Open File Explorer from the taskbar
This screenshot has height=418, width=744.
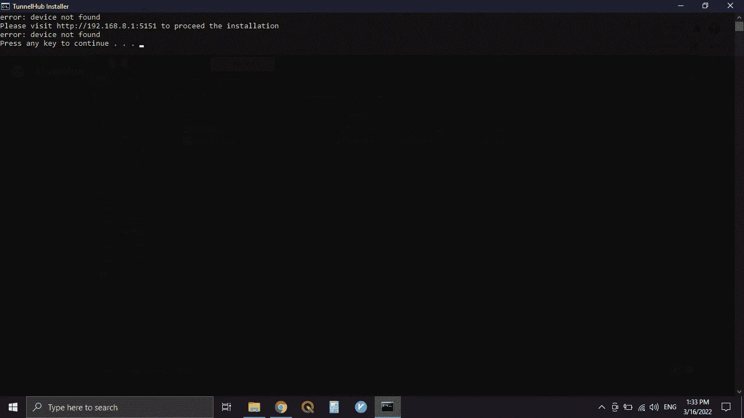coord(254,407)
